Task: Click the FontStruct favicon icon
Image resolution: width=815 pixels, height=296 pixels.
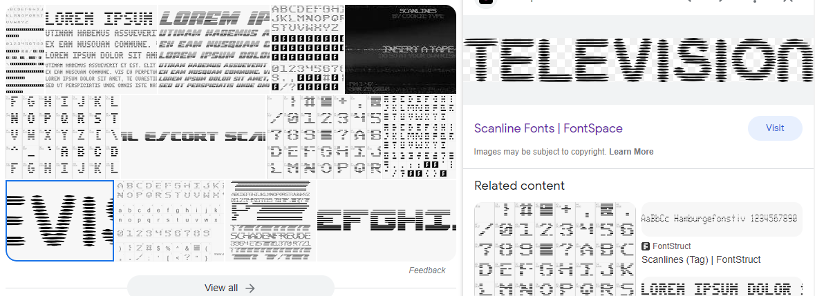Action: pos(646,247)
